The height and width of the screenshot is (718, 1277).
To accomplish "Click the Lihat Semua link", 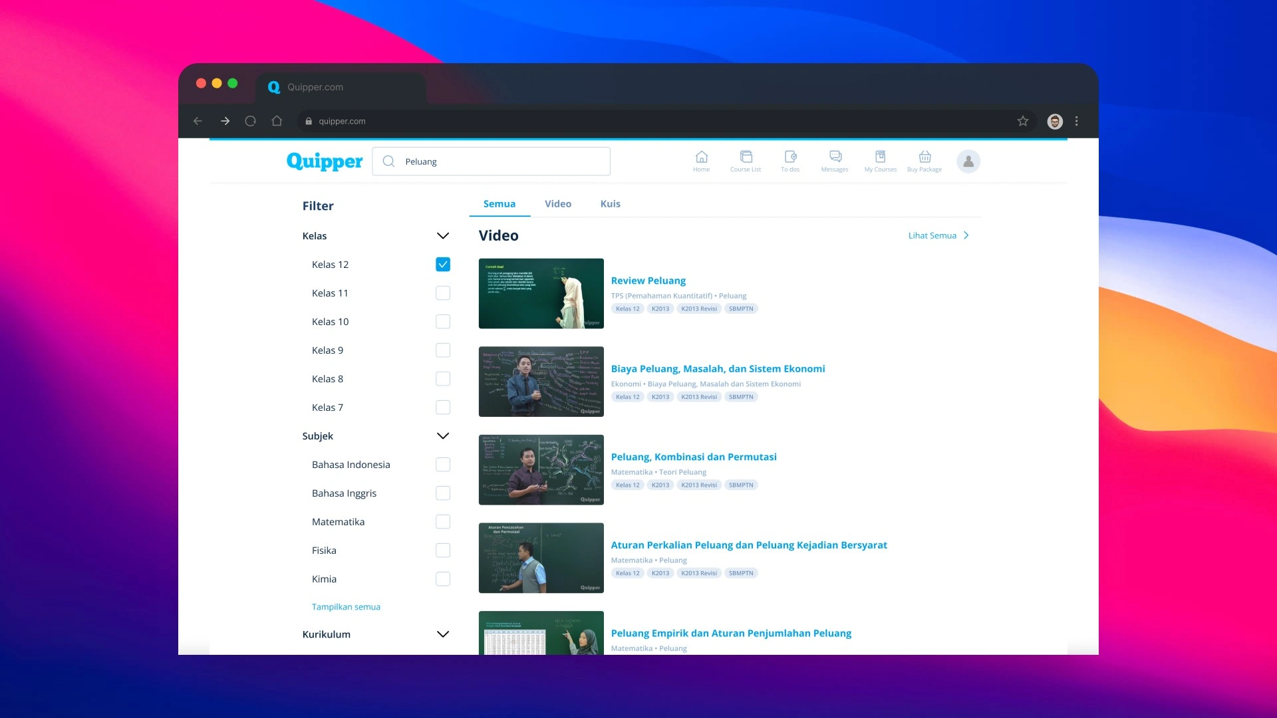I will 931,235.
